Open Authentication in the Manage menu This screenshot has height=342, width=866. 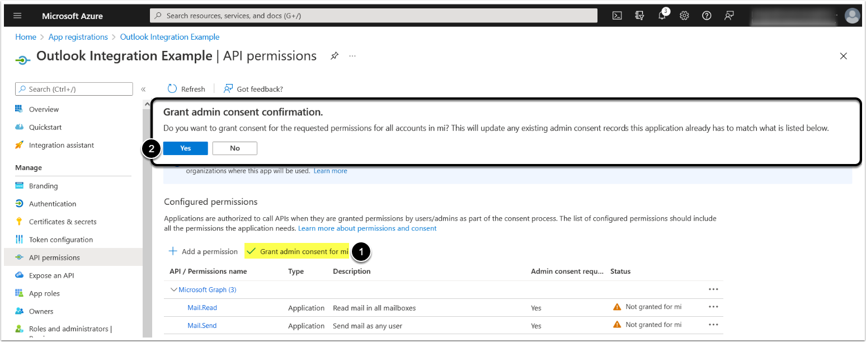click(53, 204)
